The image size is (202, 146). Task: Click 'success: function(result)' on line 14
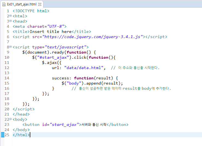point(82,78)
